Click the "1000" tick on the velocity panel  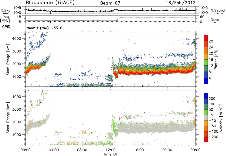[x=17, y=135]
